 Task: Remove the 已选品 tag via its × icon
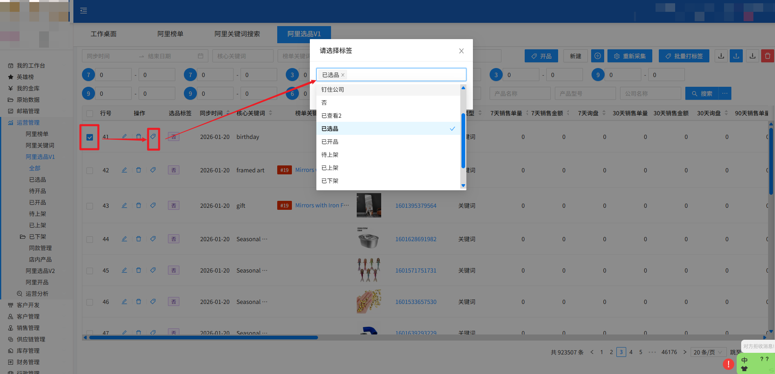343,75
